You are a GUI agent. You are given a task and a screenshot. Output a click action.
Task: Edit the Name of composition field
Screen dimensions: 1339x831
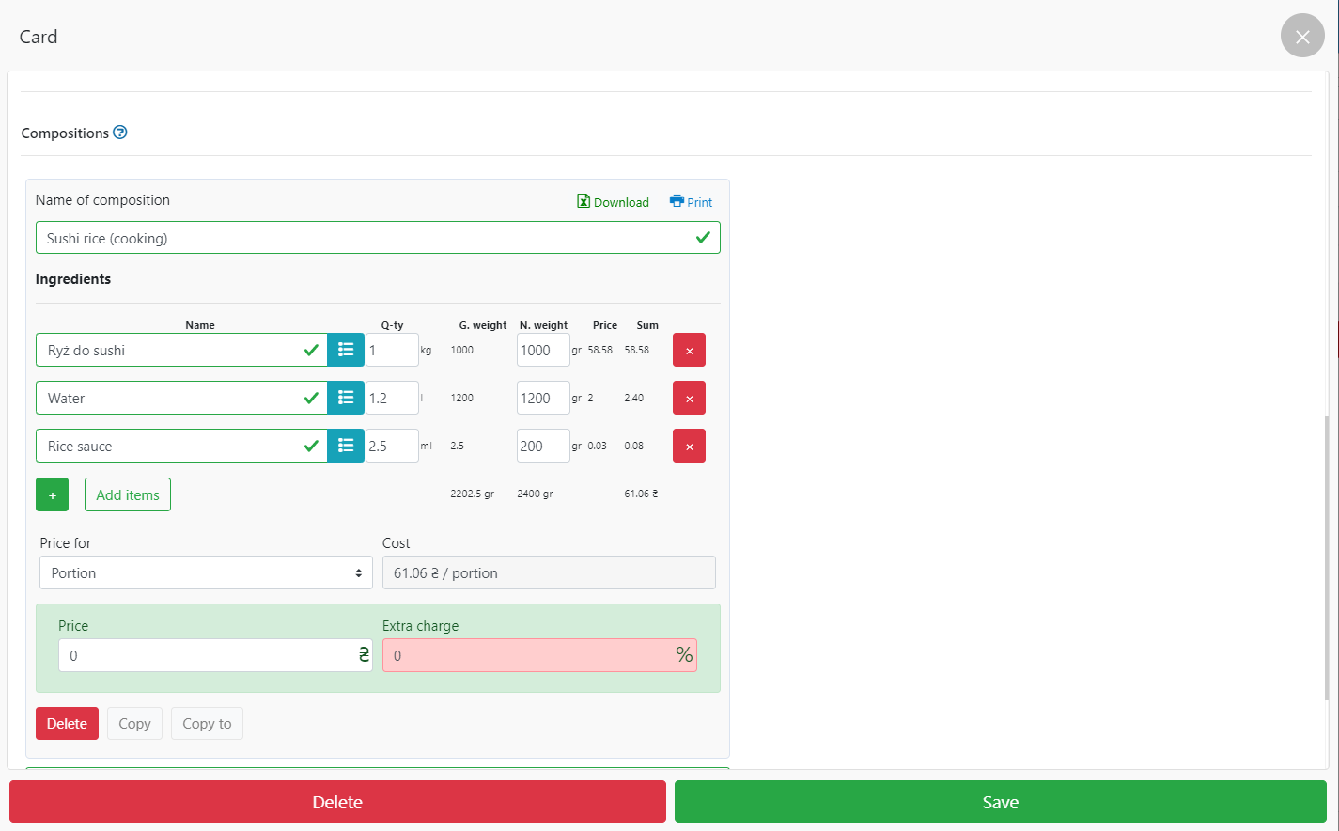tap(366, 238)
